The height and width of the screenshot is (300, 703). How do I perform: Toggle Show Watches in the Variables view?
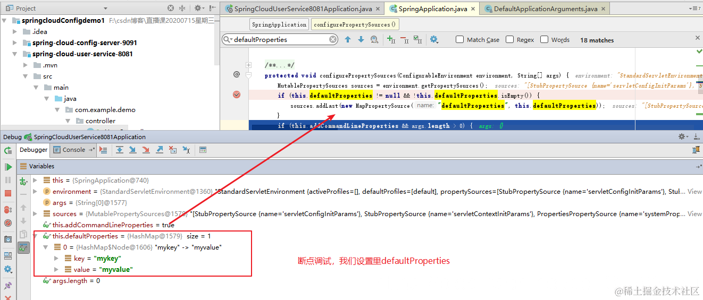pos(23,247)
